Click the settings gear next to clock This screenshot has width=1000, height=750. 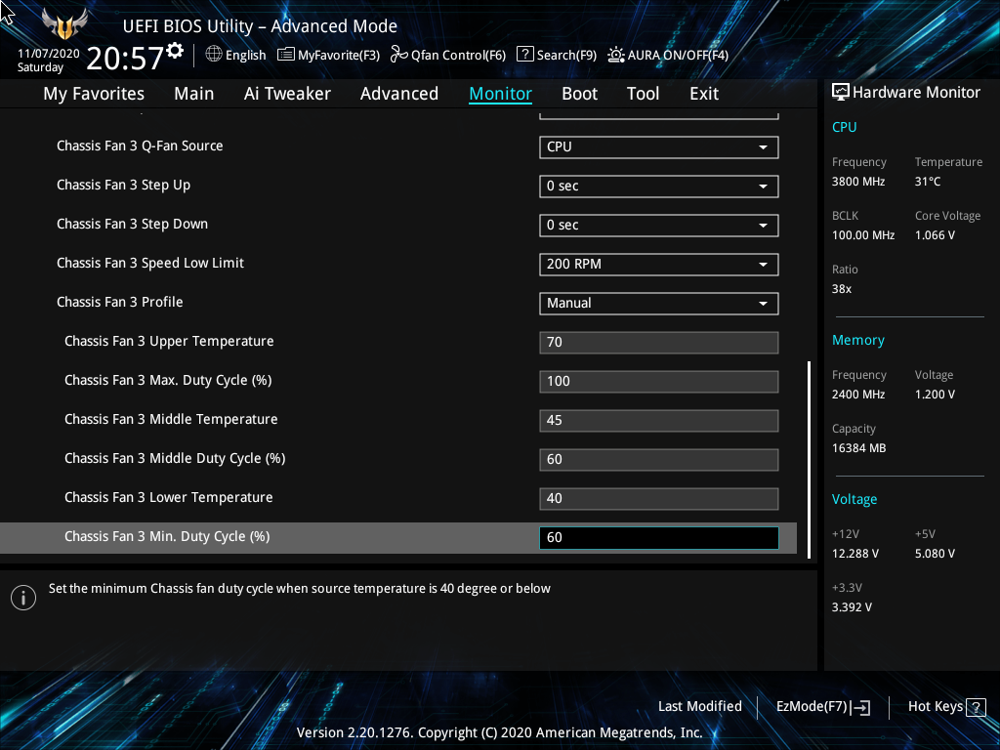pos(175,50)
